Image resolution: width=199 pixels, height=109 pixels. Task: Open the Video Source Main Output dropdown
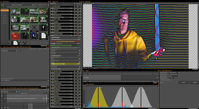(174, 72)
